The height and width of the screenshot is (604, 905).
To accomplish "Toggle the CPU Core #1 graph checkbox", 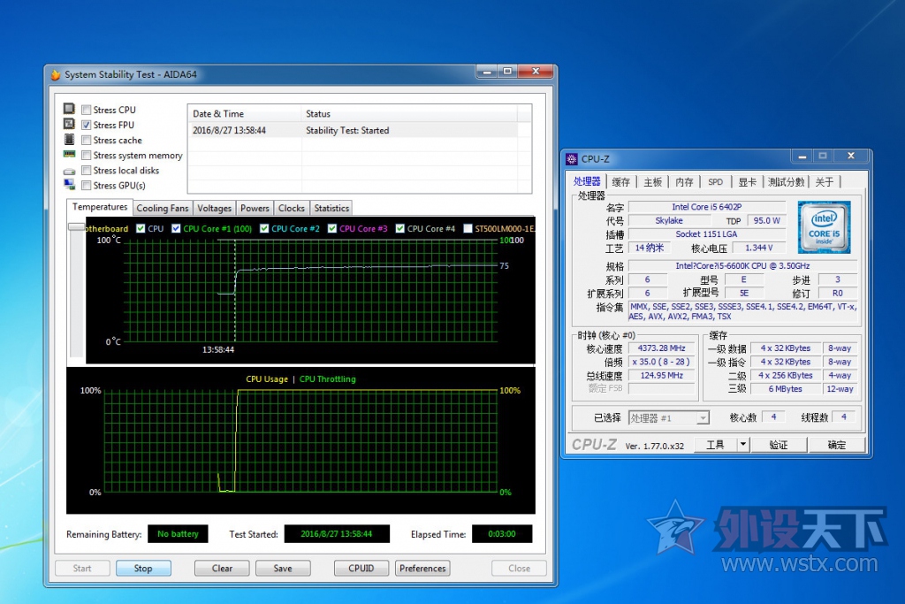I will [x=176, y=229].
